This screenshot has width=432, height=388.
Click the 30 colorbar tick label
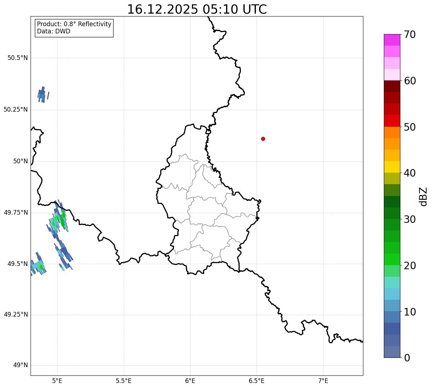[410, 219]
